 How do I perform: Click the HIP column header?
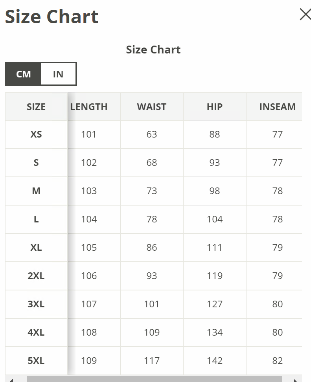(x=215, y=107)
